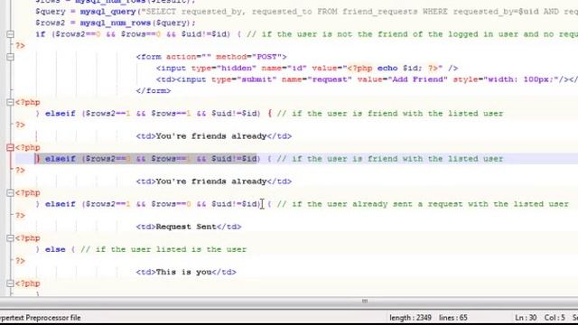Click the 'lines : 65' status entry
Viewport: 578px width, 325px height.
[x=453, y=318]
